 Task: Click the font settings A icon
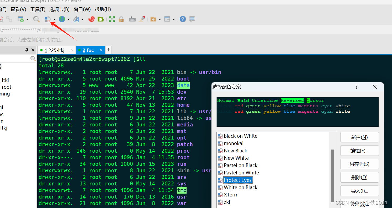[x=76, y=19]
